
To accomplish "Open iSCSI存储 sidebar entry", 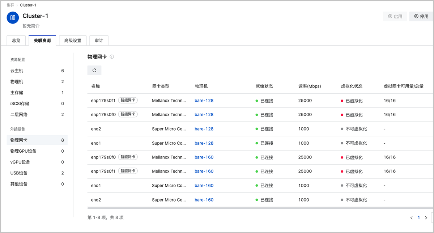I will 20,104.
